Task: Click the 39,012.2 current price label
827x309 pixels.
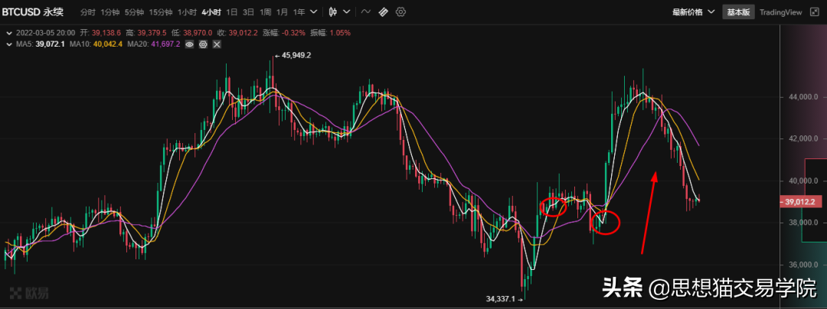Action: 802,202
